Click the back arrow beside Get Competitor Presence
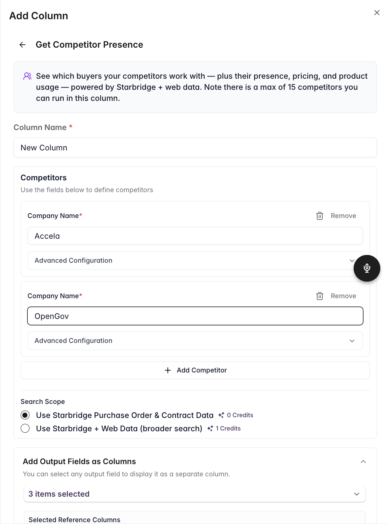The height and width of the screenshot is (524, 388). point(22,45)
